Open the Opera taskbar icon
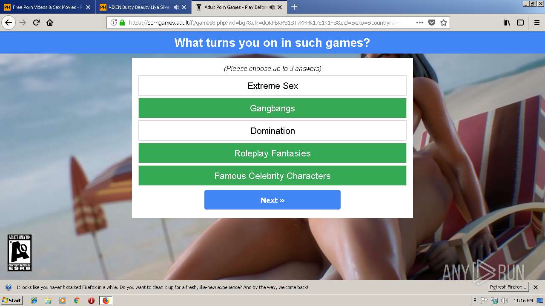545x306 pixels. [91, 300]
